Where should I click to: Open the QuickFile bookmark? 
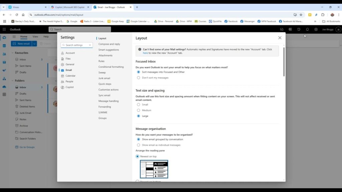click(x=215, y=21)
